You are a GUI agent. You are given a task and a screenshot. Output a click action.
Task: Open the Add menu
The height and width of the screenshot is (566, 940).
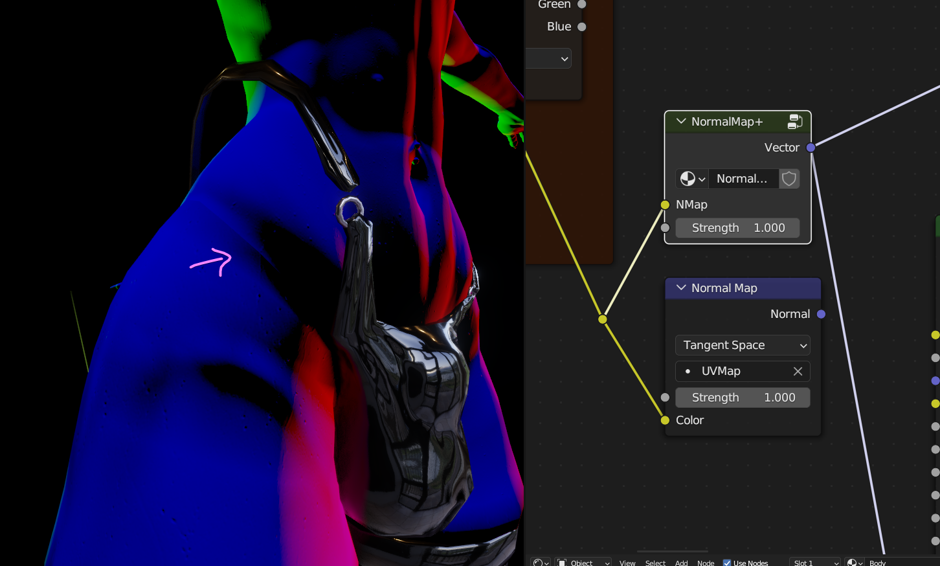pos(682,563)
